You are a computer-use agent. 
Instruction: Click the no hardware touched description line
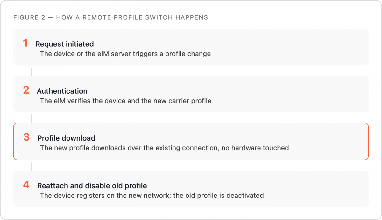tap(165, 148)
